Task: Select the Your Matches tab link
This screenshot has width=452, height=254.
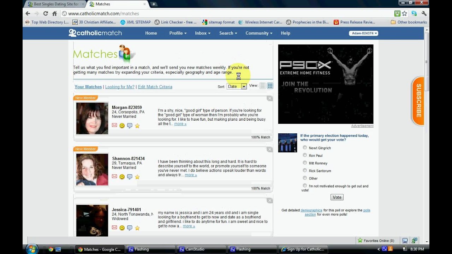Action: pyautogui.click(x=88, y=87)
